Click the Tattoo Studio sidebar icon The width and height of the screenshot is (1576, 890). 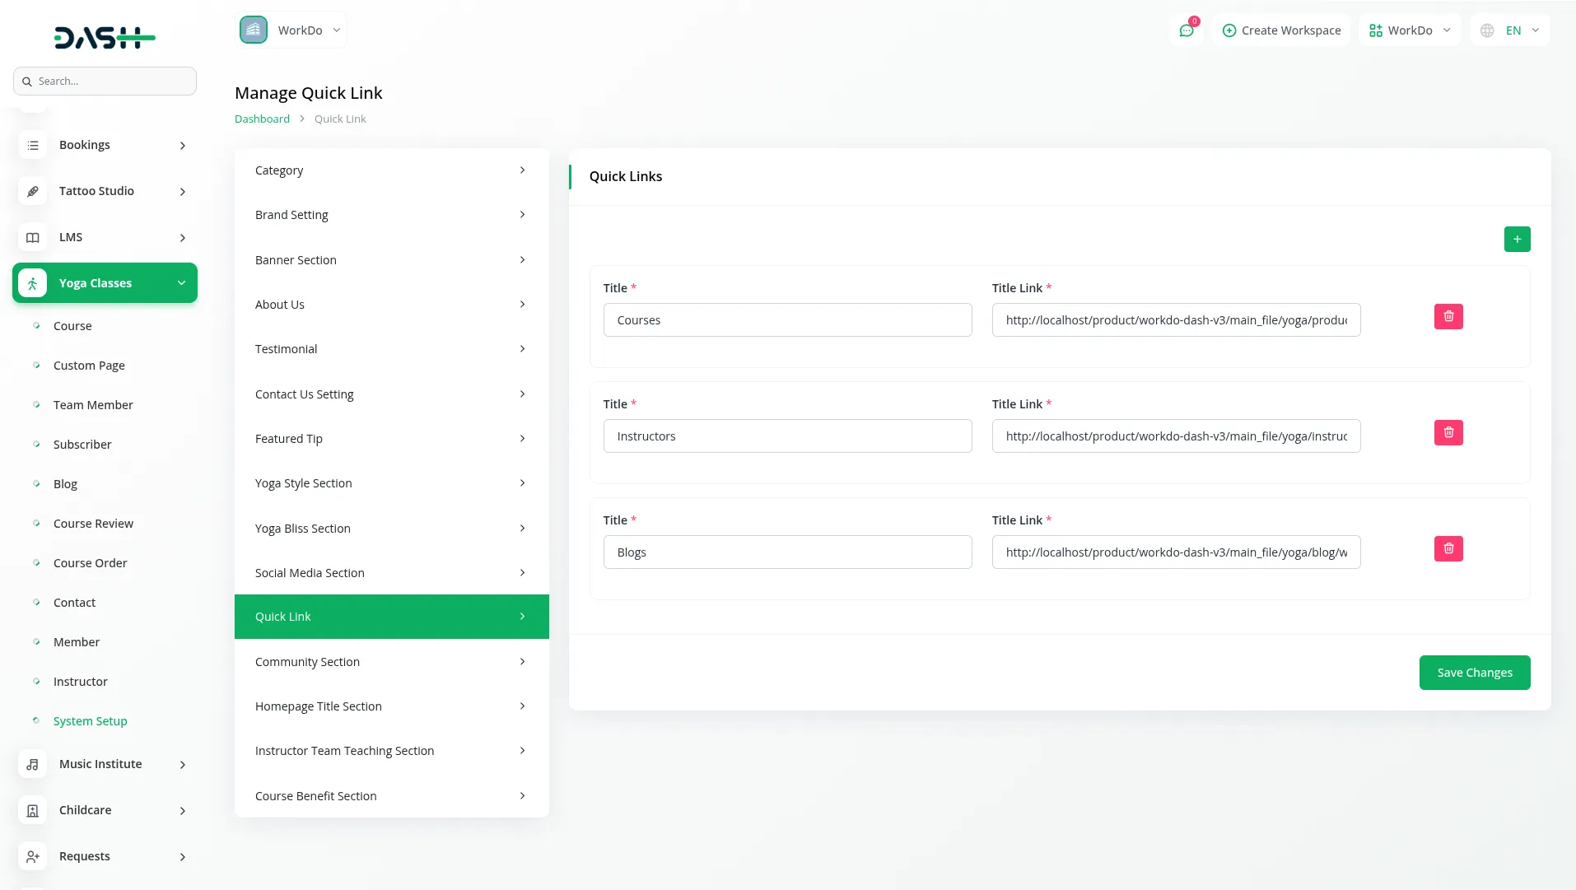pos(33,191)
